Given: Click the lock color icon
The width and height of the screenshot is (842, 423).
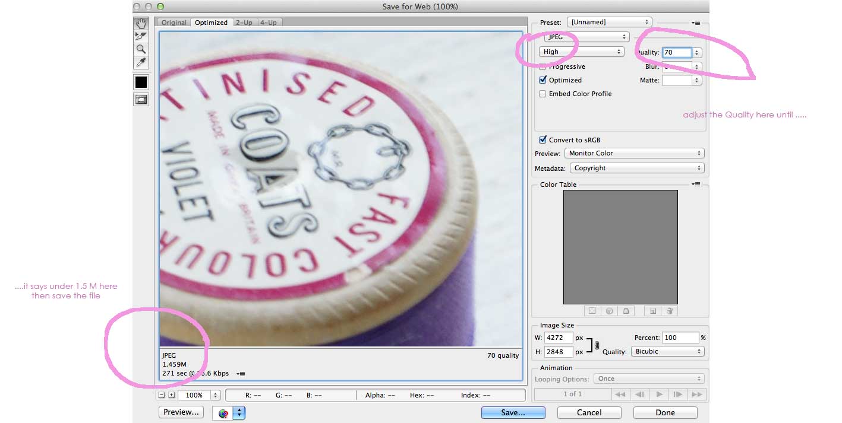Looking at the screenshot, I should click(x=626, y=310).
